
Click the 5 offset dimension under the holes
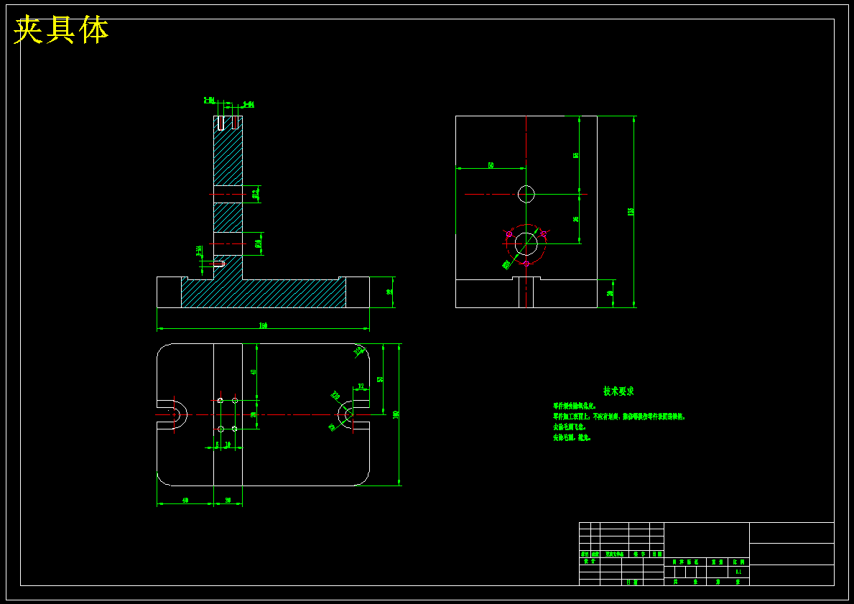tap(217, 445)
